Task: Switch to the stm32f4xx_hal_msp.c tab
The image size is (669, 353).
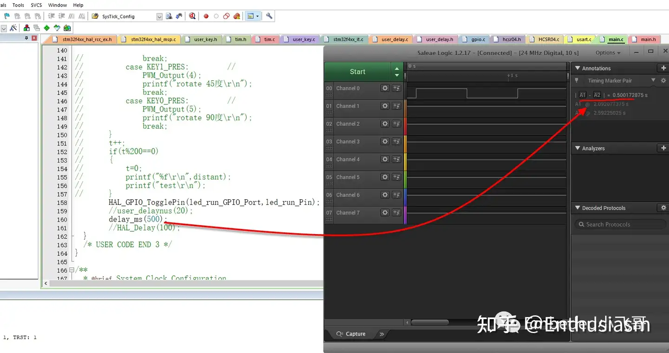Action: tap(149, 39)
